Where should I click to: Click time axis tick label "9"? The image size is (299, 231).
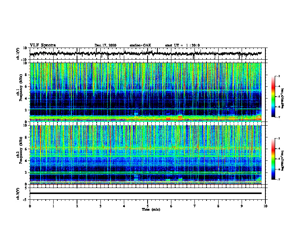pos(242,206)
